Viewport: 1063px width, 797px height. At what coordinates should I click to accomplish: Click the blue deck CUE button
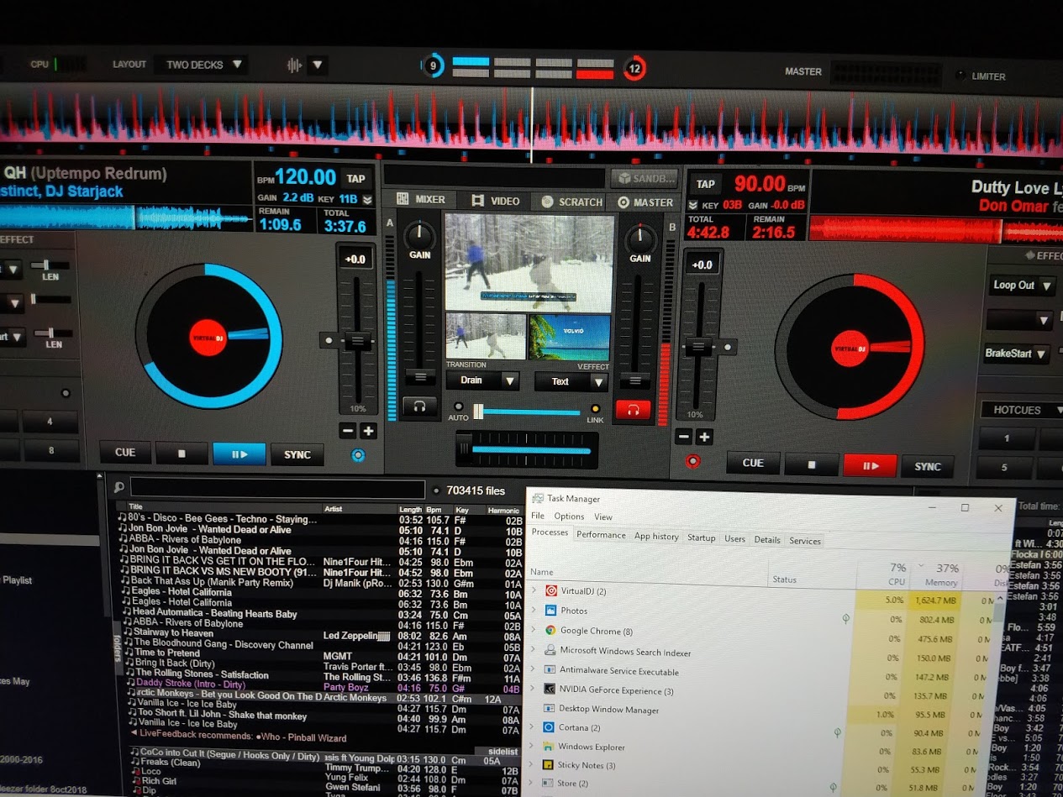click(x=125, y=452)
